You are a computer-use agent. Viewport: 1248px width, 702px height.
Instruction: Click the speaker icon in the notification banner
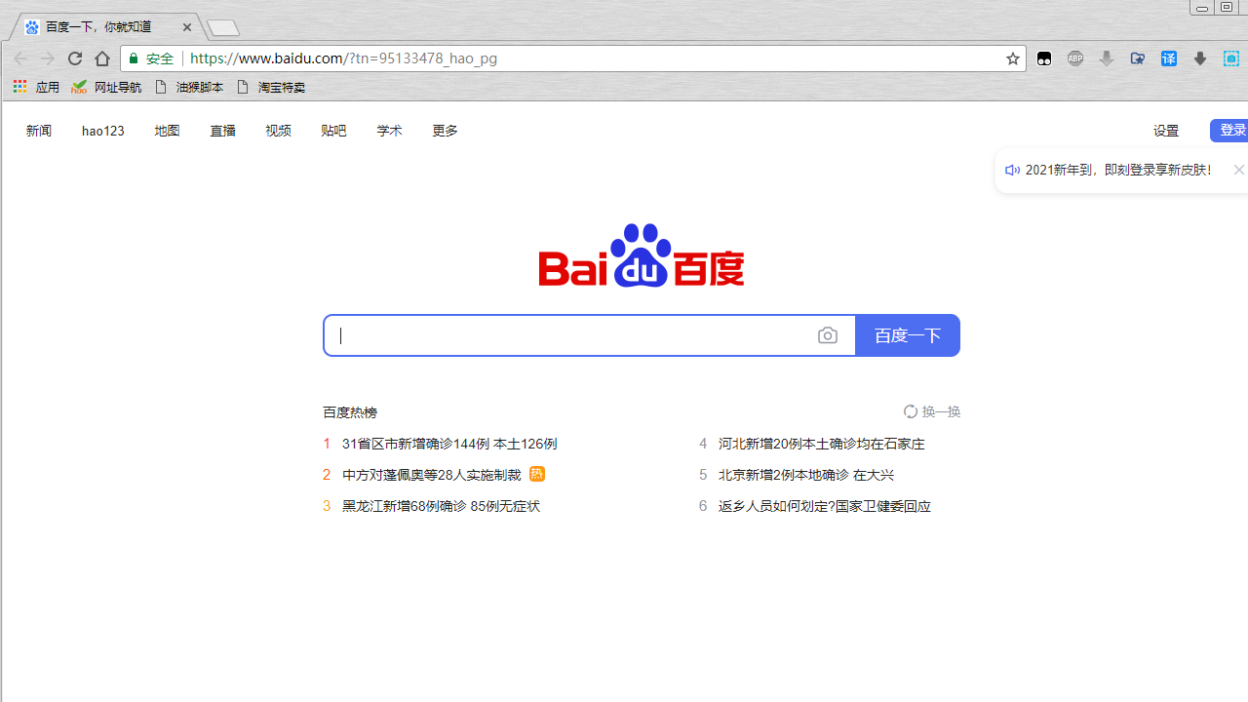click(x=1012, y=169)
